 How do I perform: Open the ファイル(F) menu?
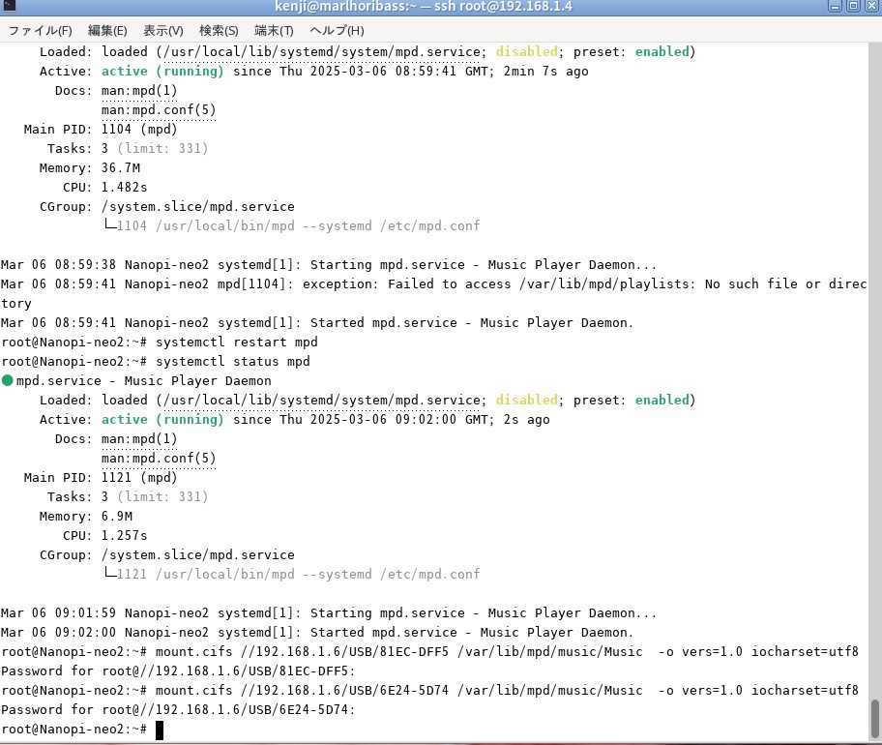[40, 30]
